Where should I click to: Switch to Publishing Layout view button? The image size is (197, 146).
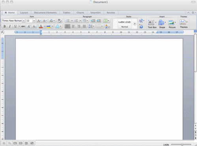point(15,143)
